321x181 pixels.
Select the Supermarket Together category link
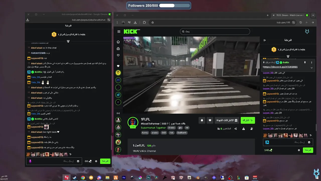coord(153,128)
